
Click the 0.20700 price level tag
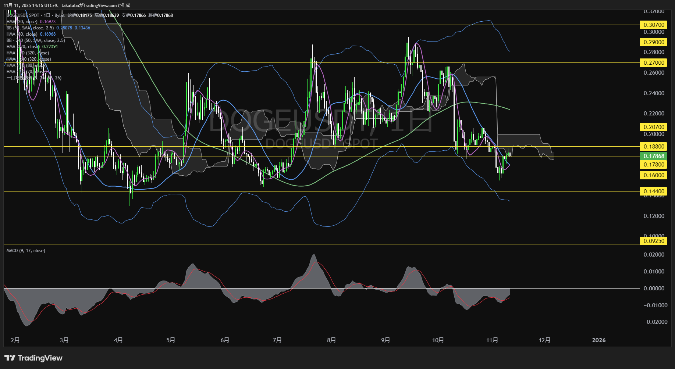[654, 127]
